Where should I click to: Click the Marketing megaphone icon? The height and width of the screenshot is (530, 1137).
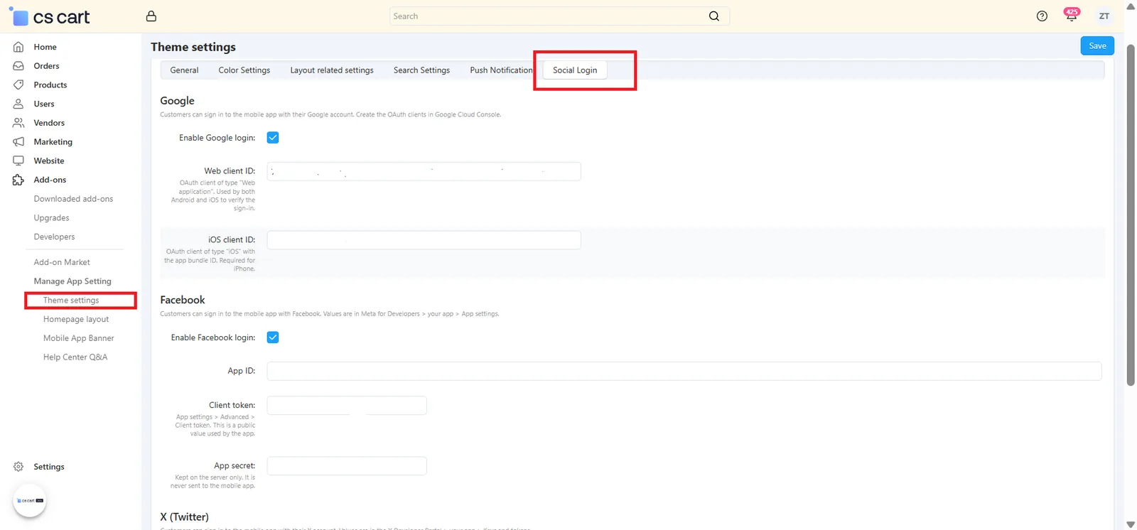(x=18, y=142)
